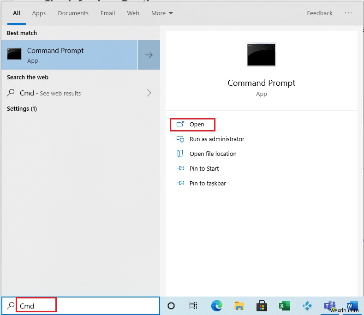Expand the Command Prompt result arrow
Image resolution: width=364 pixels, height=315 pixels.
coord(149,55)
